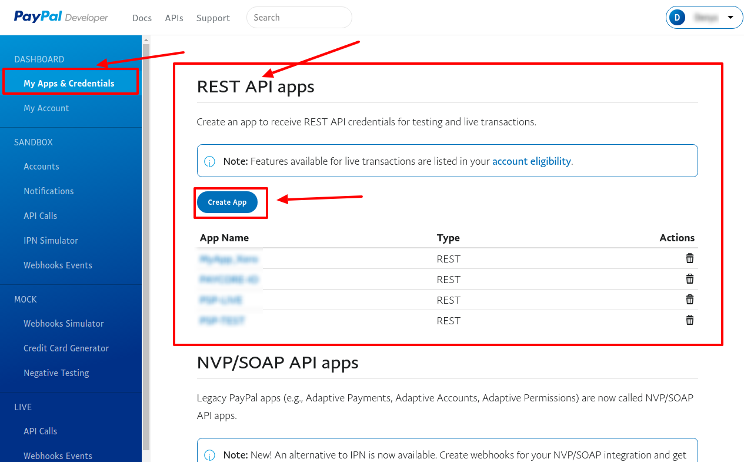
Task: Click REST type cell in last row
Action: (448, 321)
